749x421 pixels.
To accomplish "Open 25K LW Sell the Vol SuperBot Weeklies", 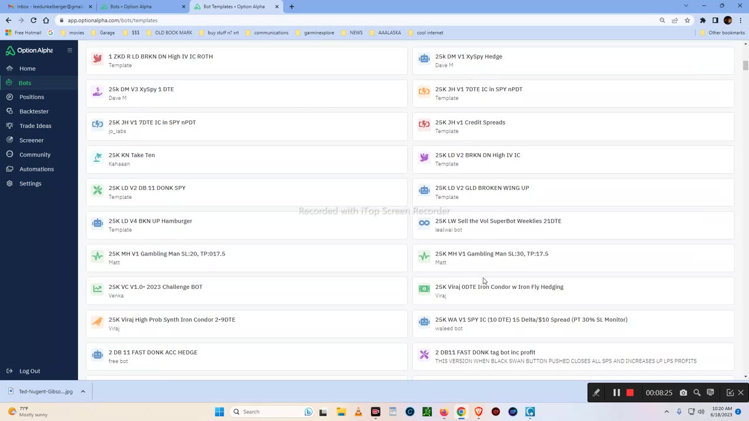I will point(573,225).
